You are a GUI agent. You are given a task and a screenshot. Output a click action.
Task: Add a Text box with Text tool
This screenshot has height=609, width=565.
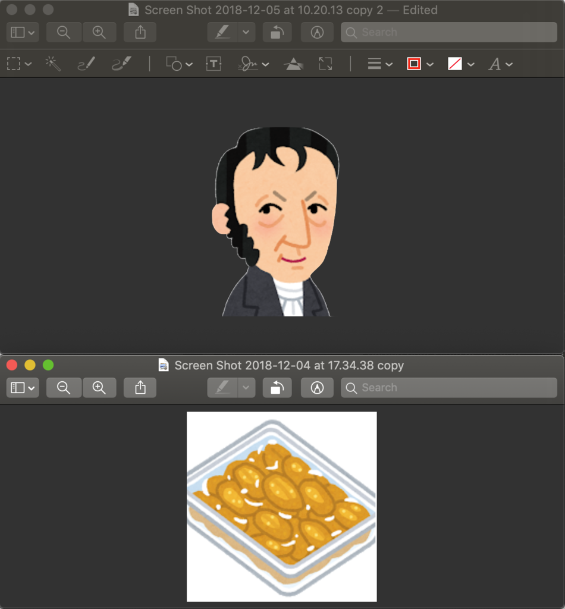[x=214, y=64]
